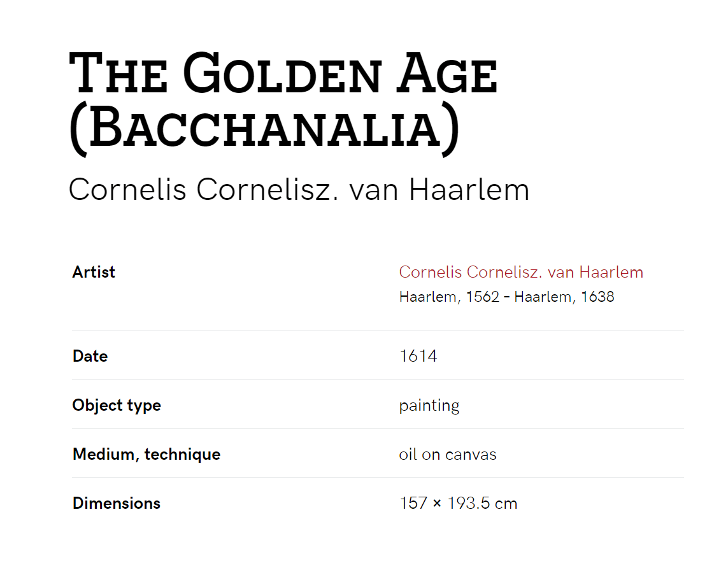Screen dimensions: 721x561
Task: Click the 'Artist' field label
Action: [x=94, y=272]
